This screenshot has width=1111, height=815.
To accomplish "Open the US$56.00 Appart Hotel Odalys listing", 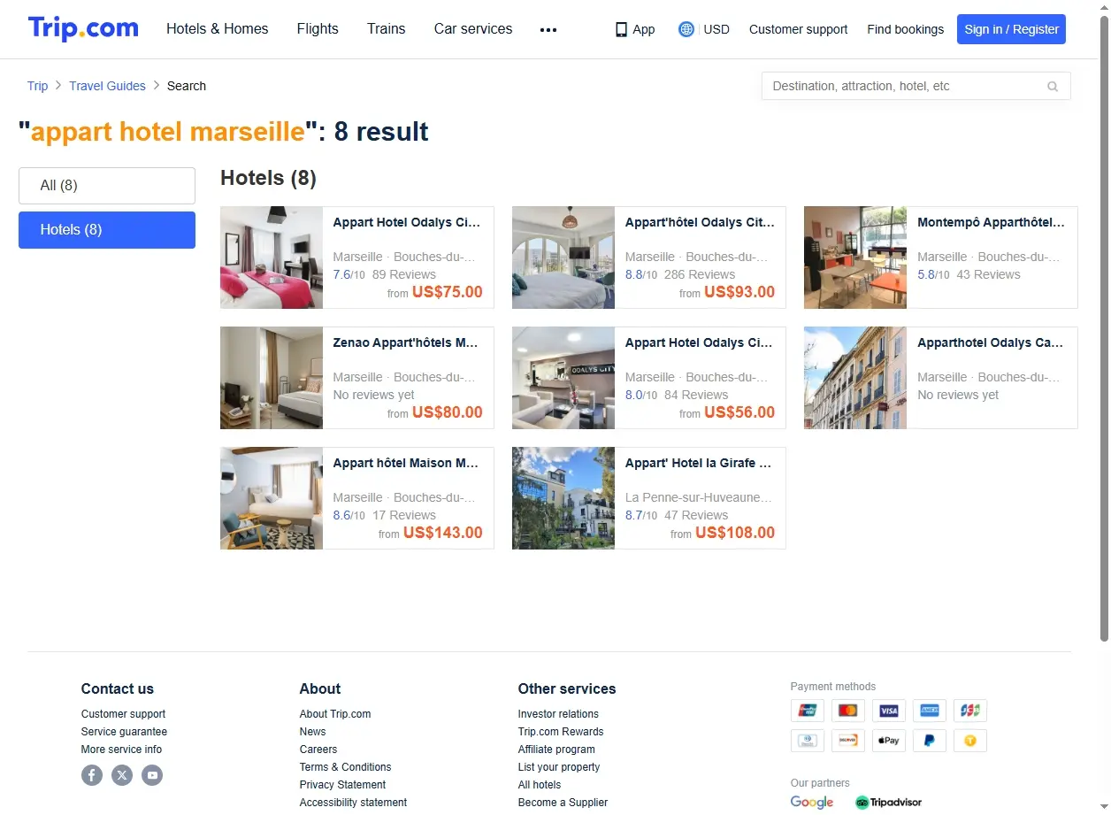I will point(649,378).
